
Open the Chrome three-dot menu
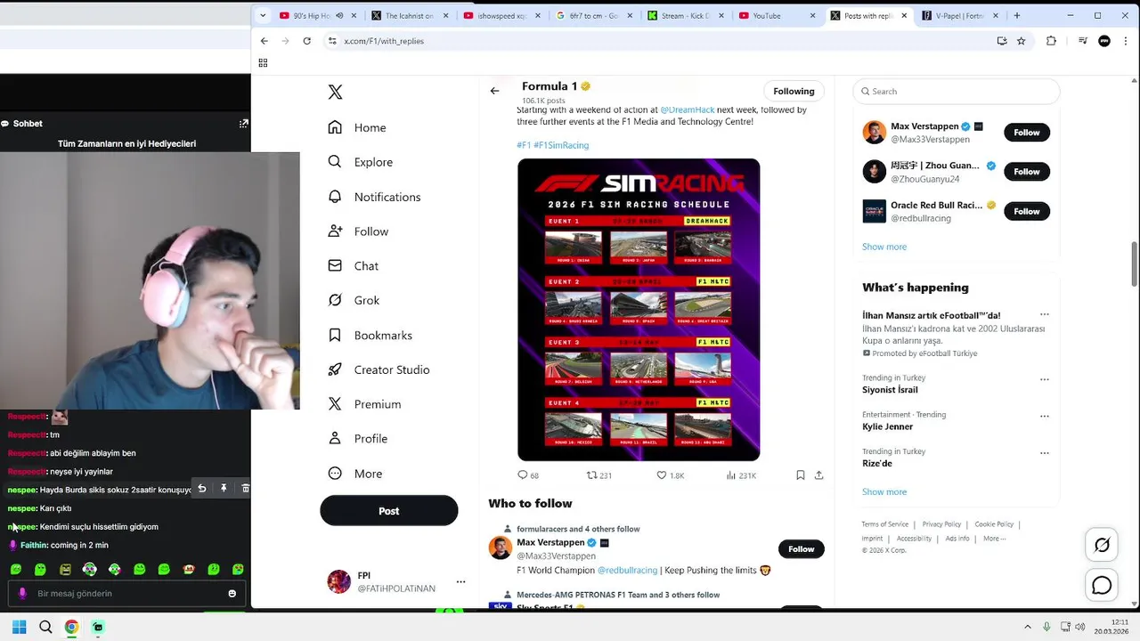point(1127,41)
